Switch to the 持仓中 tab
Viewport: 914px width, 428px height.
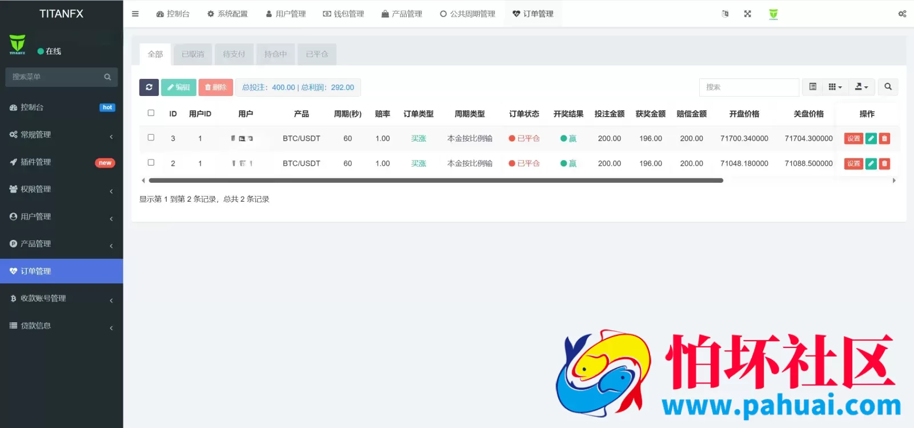point(275,54)
